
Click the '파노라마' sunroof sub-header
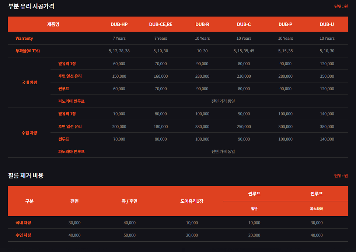(317, 209)
